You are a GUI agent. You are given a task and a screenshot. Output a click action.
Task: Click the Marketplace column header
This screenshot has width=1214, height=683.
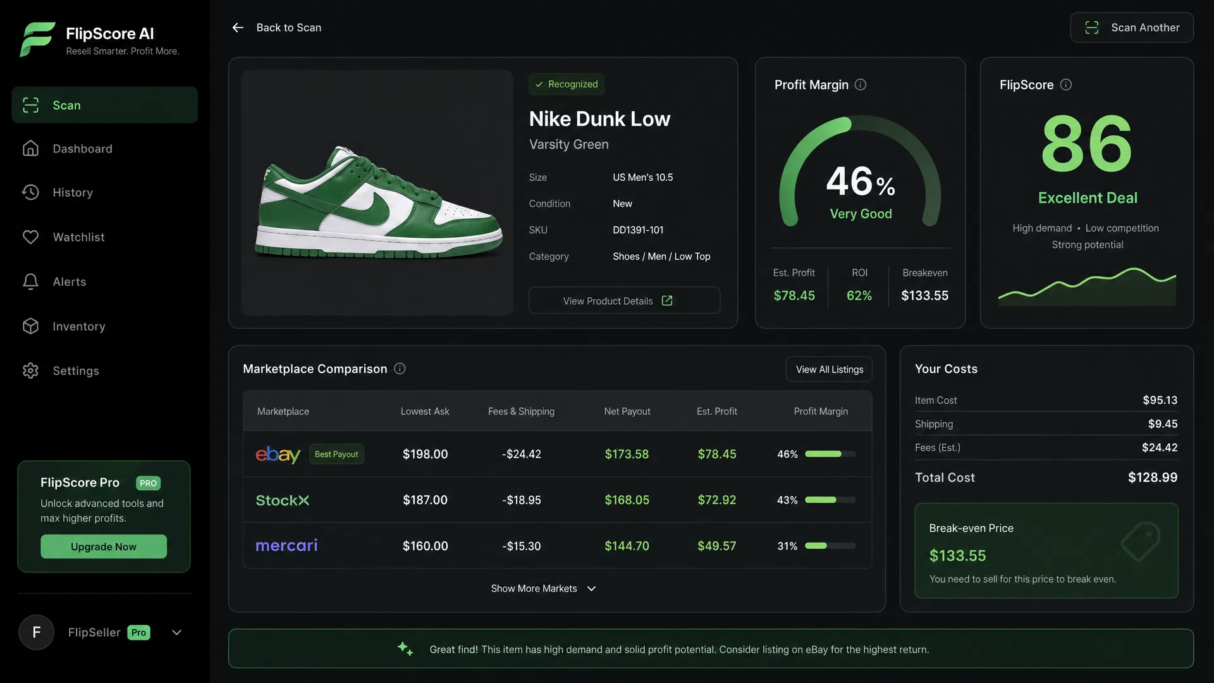[x=283, y=411]
